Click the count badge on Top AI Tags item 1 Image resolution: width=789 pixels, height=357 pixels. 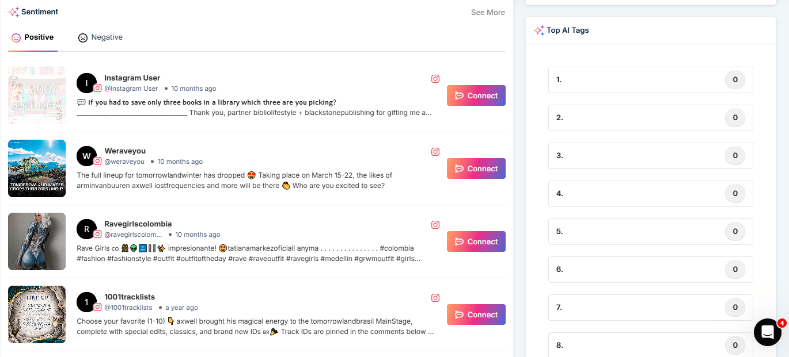click(735, 80)
